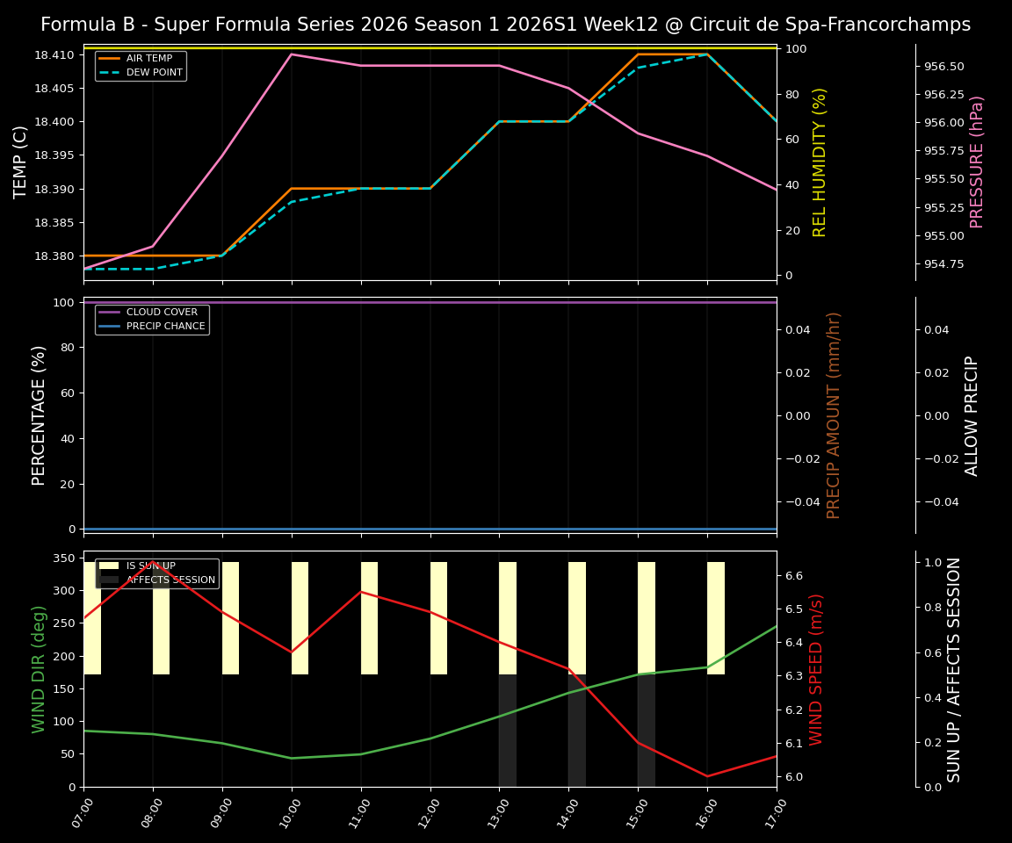Screen dimensions: 1012x843
Task: Click the ALLOW PRECIP axis label
Action: (973, 413)
